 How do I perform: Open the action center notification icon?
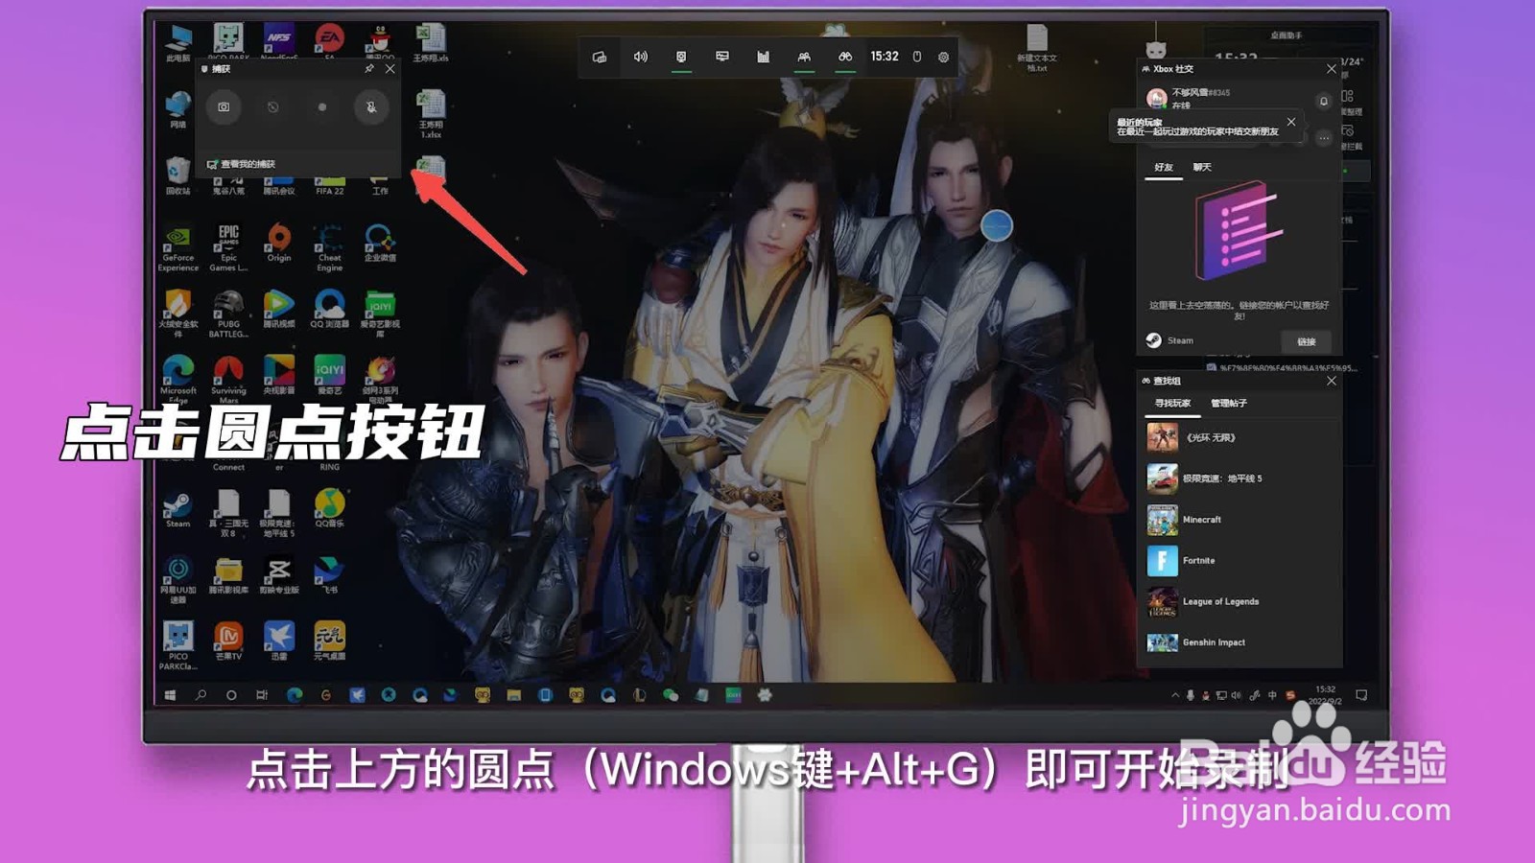click(1361, 695)
